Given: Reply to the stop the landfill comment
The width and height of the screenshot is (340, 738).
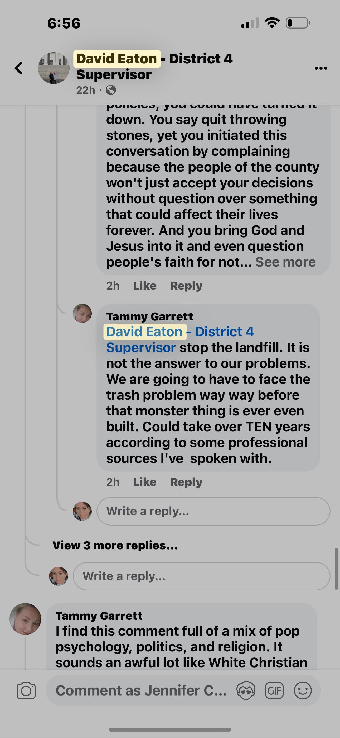Looking at the screenshot, I should tap(186, 482).
